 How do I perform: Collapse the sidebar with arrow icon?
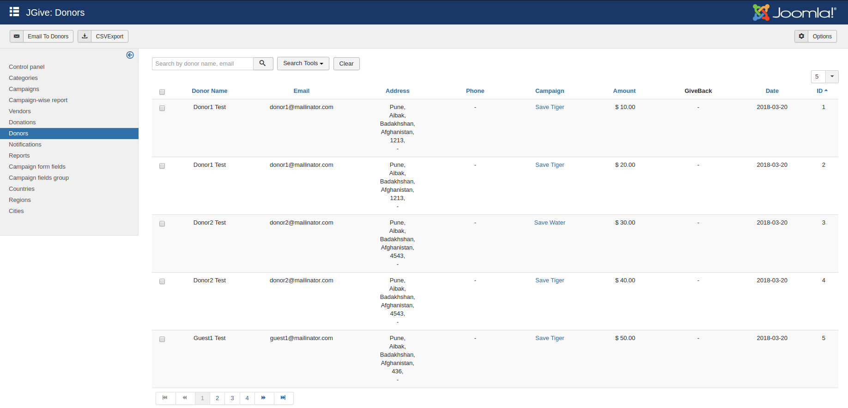point(130,55)
